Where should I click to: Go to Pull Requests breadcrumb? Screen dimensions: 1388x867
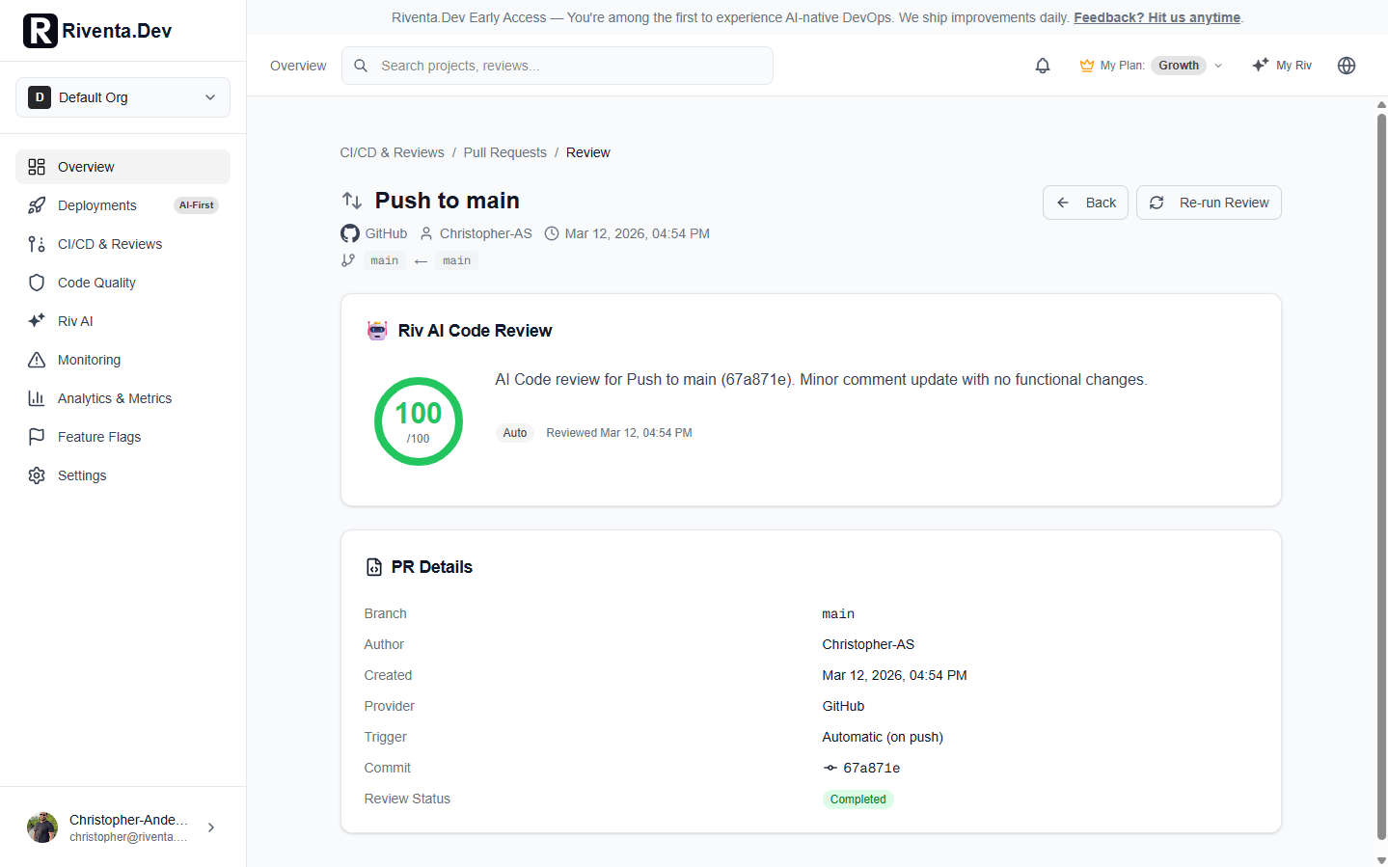[504, 152]
